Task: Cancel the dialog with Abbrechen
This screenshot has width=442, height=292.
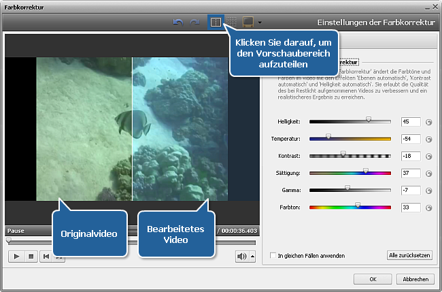Action: pyautogui.click(x=415, y=279)
